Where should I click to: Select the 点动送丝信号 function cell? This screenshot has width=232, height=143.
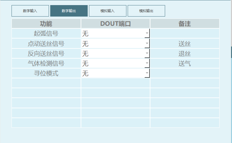[46, 43]
